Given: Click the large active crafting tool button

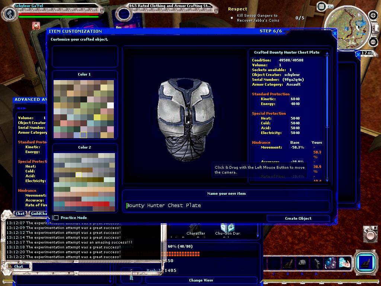Looking at the screenshot, I should click(x=366, y=263).
